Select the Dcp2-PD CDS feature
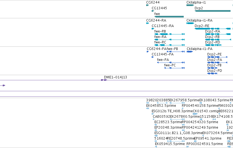The image size is (233, 148). 212,74
